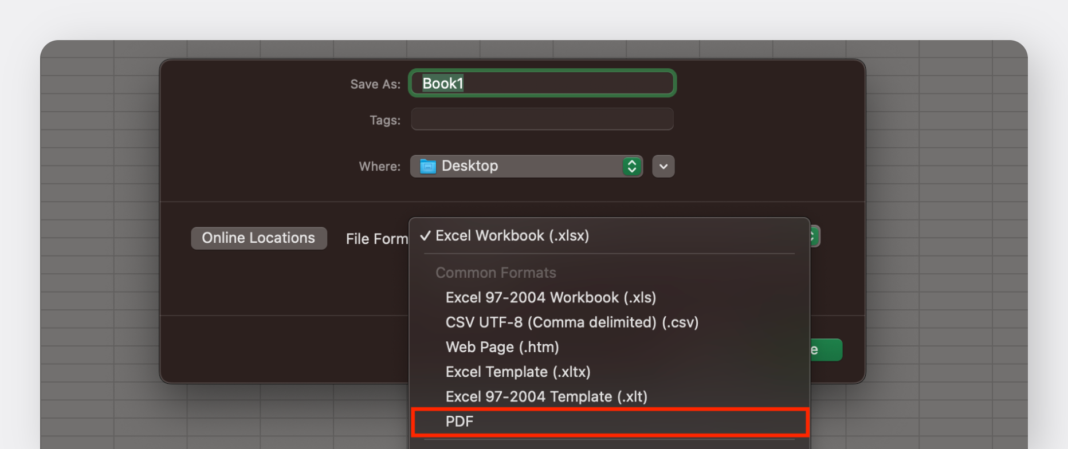Click the checkmark beside Excel Workbook (.xlsx)
The width and height of the screenshot is (1068, 449).
[x=425, y=236]
